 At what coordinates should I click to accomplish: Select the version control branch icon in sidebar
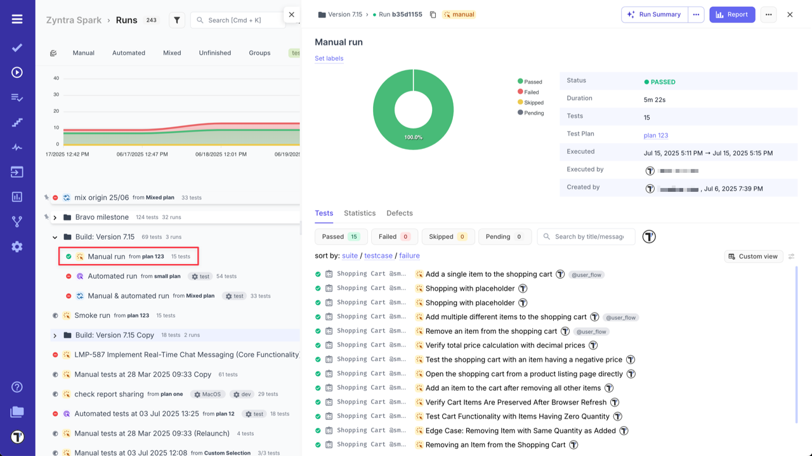16,221
